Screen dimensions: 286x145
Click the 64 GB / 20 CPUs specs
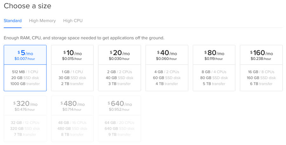(119, 123)
